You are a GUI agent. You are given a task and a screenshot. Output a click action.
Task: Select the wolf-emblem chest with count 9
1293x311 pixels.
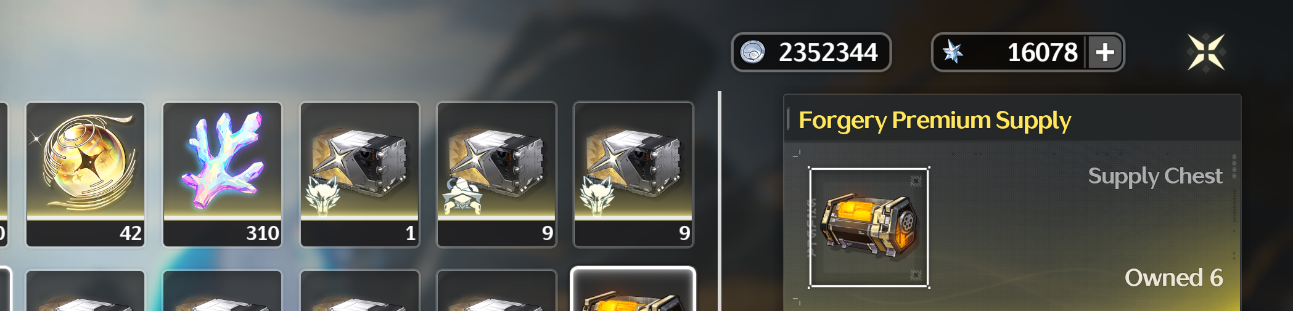pyautogui.click(x=633, y=174)
